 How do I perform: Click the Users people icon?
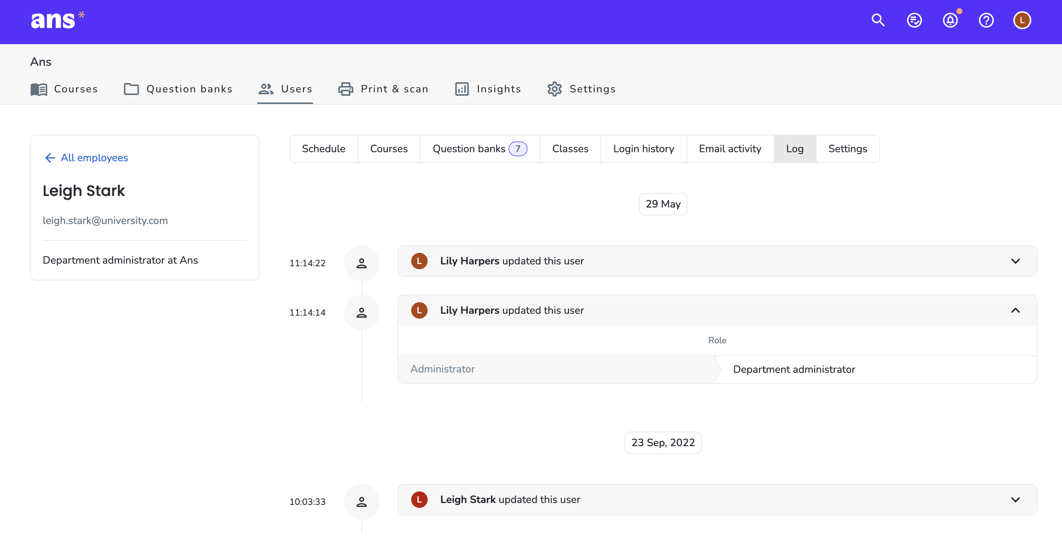[266, 89]
